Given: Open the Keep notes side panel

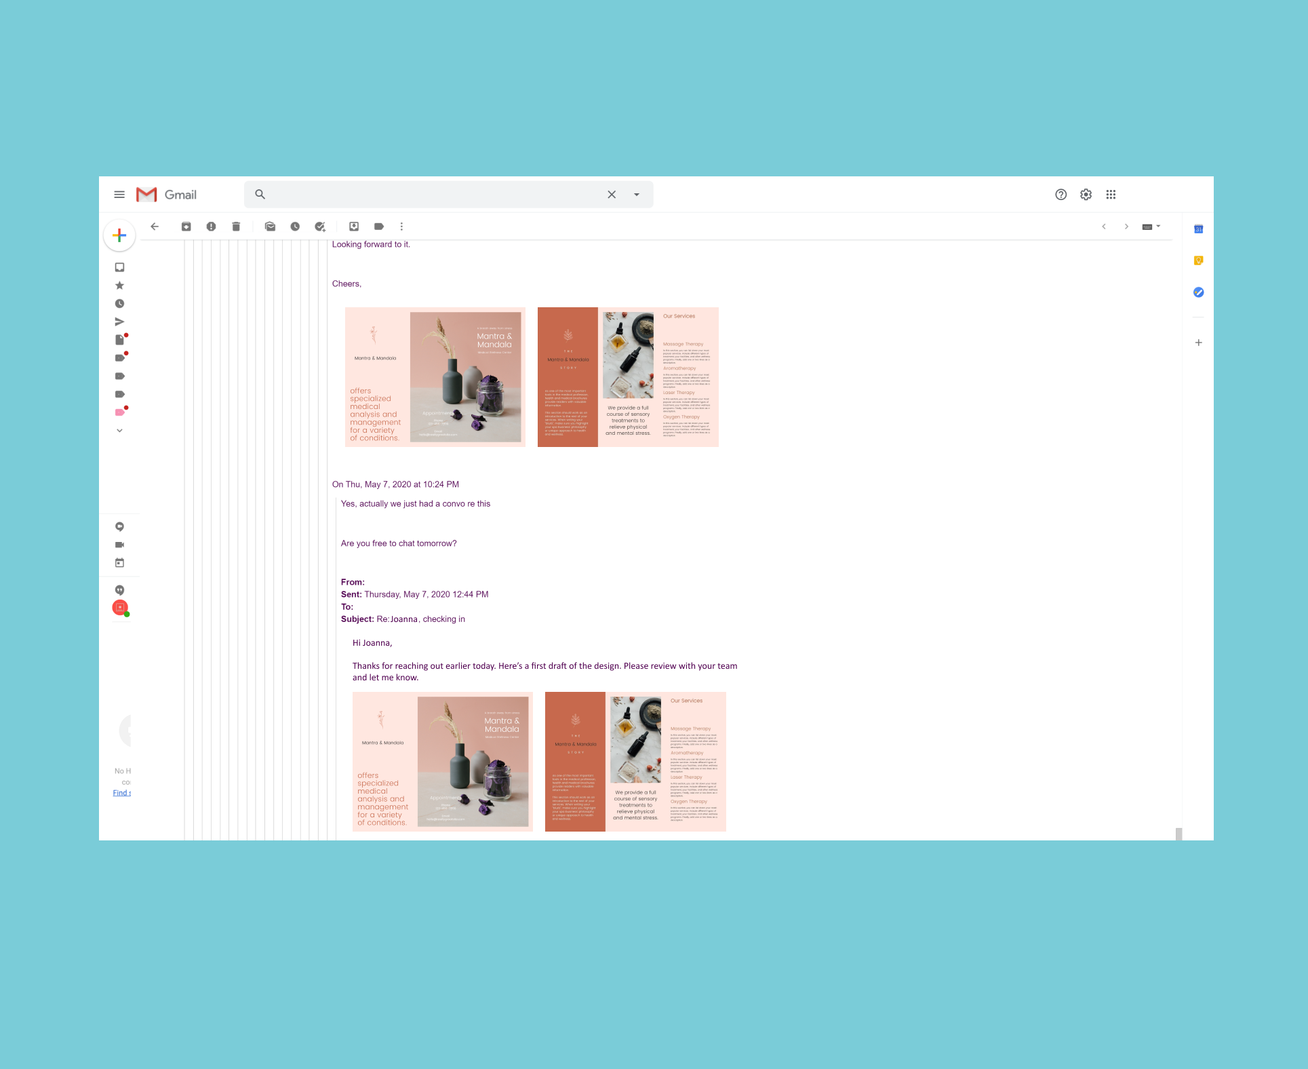Looking at the screenshot, I should 1198,260.
